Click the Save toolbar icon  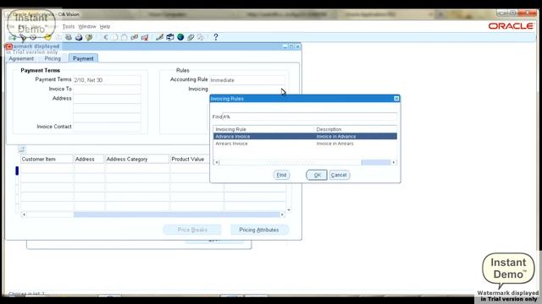coord(47,37)
